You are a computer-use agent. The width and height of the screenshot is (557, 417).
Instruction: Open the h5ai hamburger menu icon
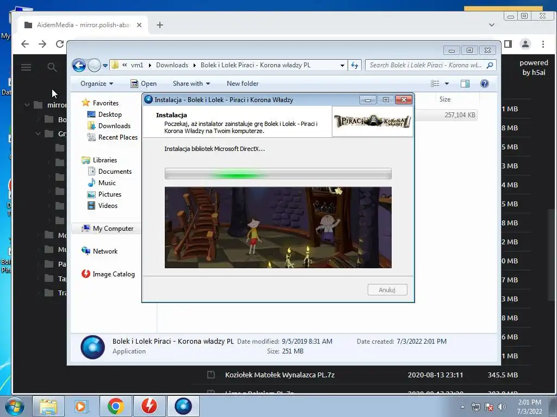[x=26, y=67]
